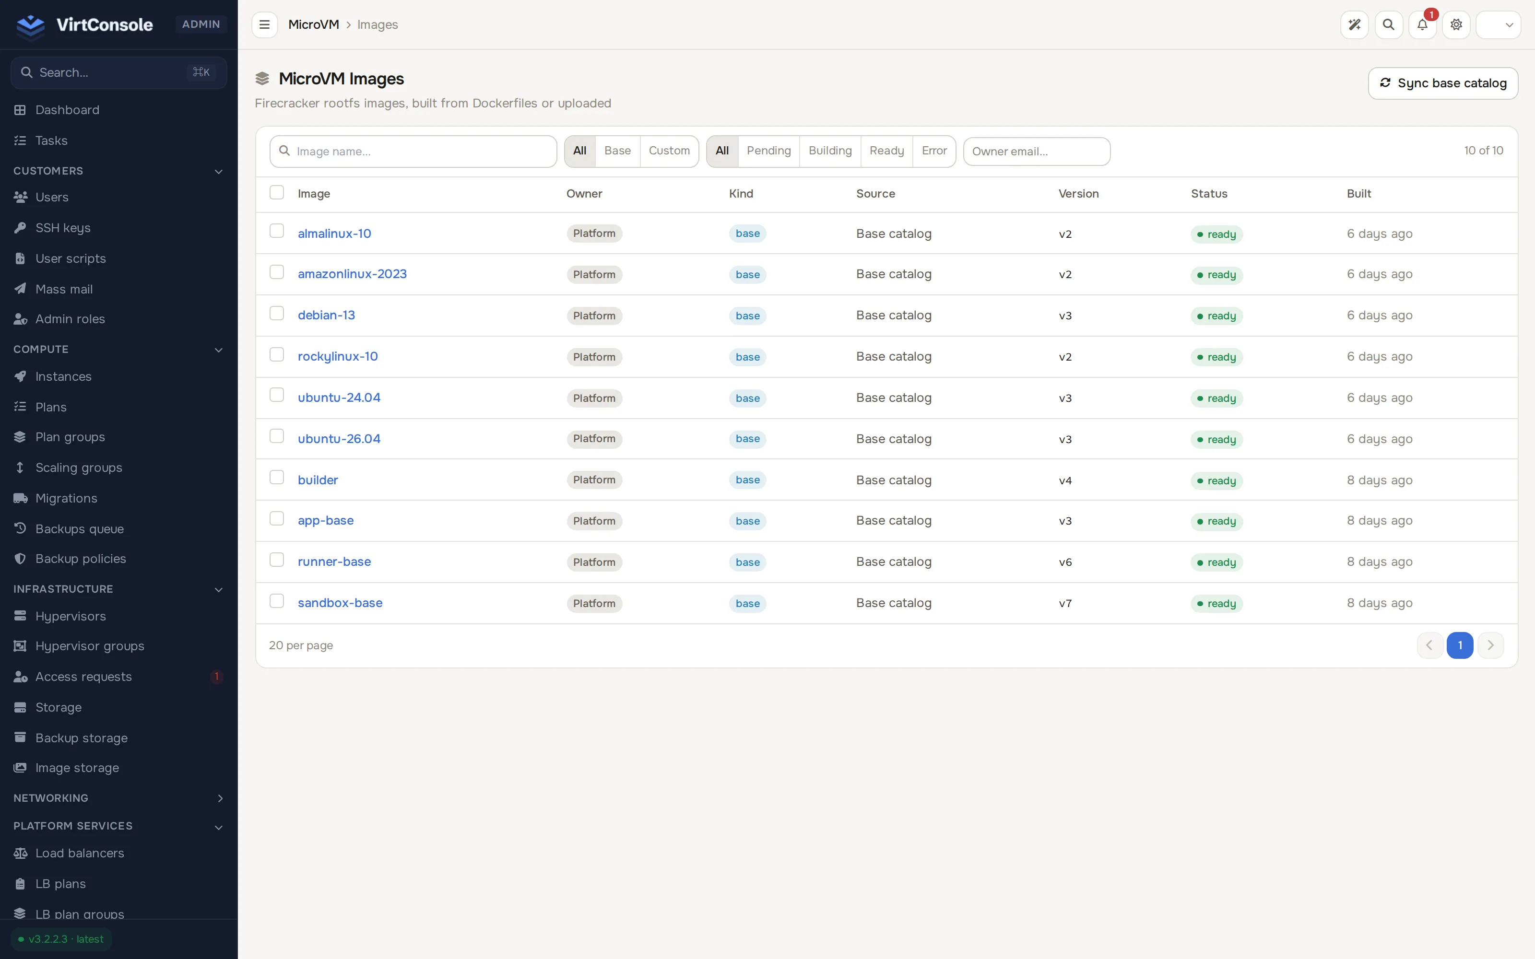
Task: Open the user account dropdown
Action: (x=1498, y=25)
